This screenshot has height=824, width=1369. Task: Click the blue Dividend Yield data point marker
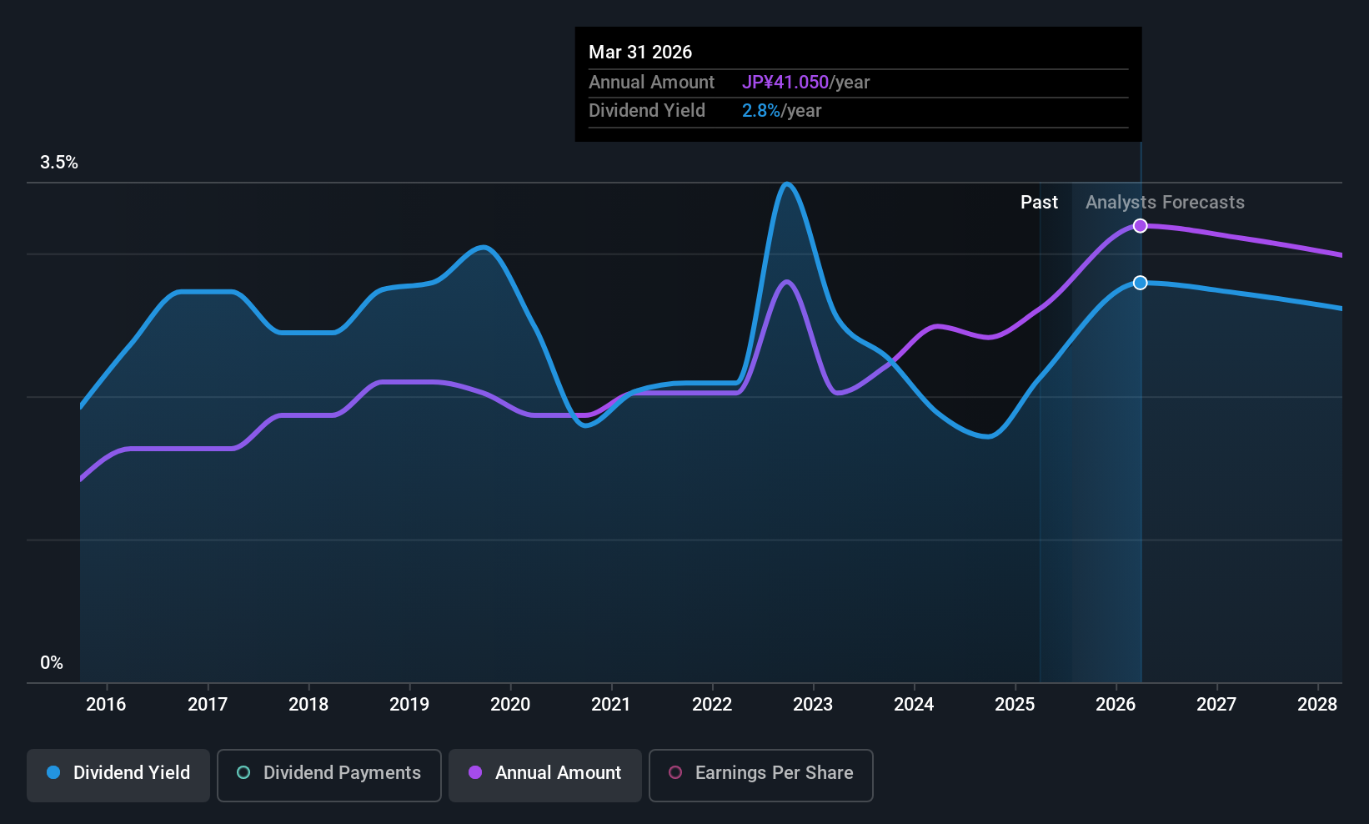click(x=1141, y=283)
